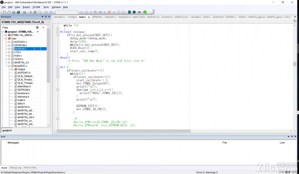Create a new document from toolbar
This screenshot has width=299, height=174.
4,12
